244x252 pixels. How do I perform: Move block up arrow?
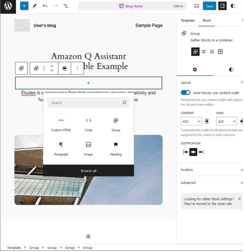52,66
